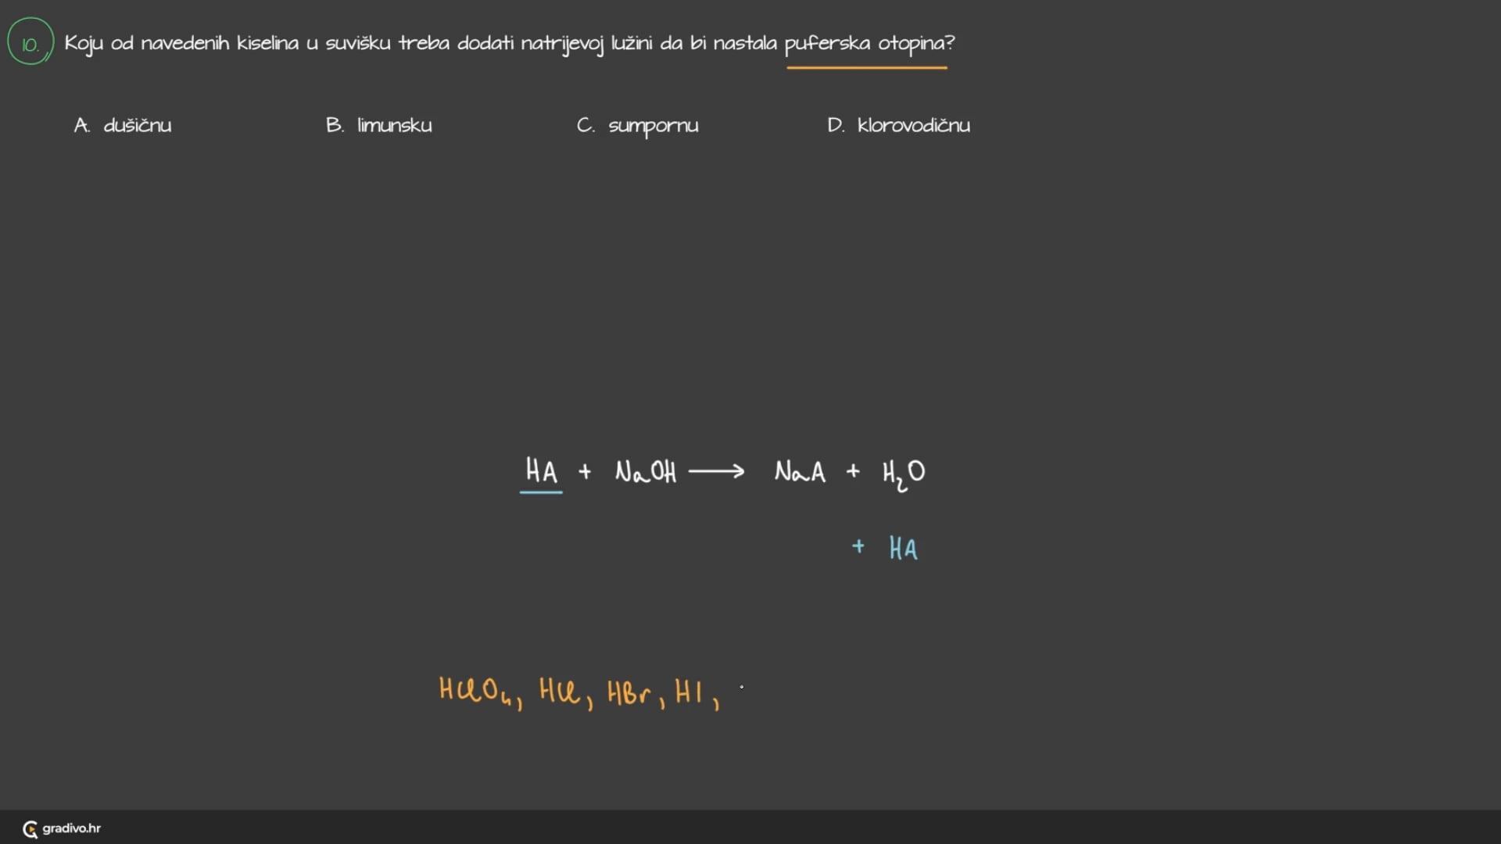Image resolution: width=1501 pixels, height=844 pixels.
Task: Click the gradivo.hr logo icon
Action: (30, 829)
